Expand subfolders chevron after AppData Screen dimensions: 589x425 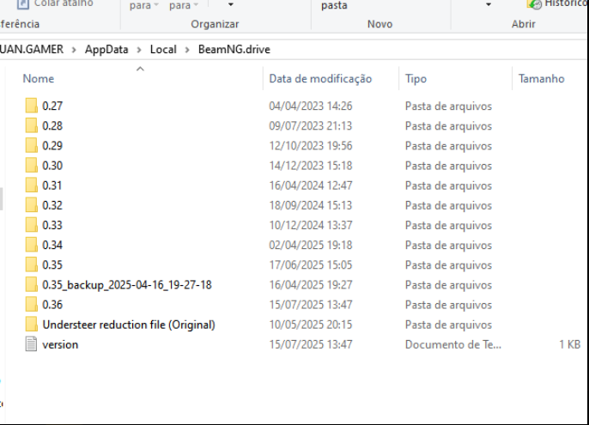139,50
